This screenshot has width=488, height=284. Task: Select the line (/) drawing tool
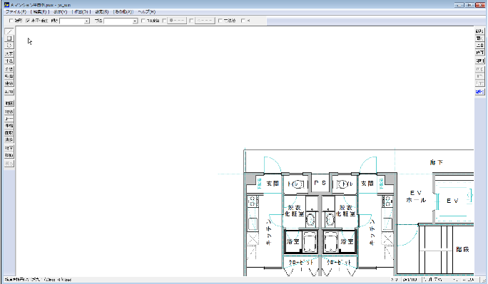(x=9, y=31)
